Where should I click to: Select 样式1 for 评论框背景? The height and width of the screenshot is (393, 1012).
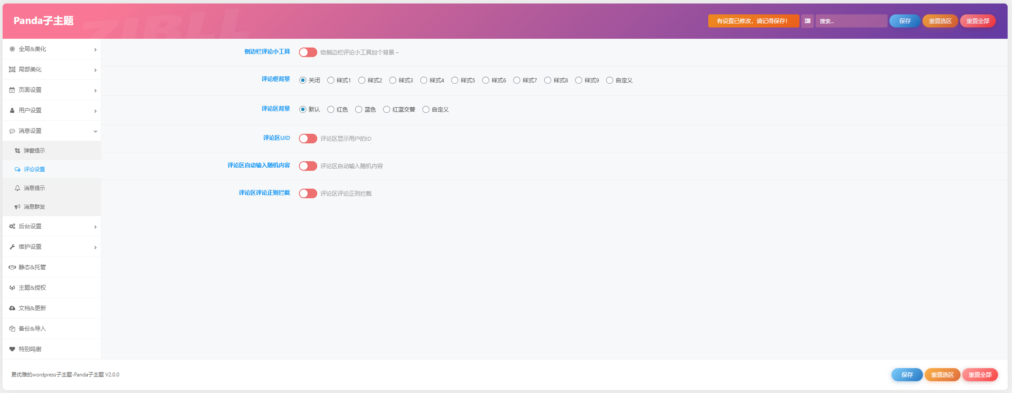pyautogui.click(x=331, y=80)
